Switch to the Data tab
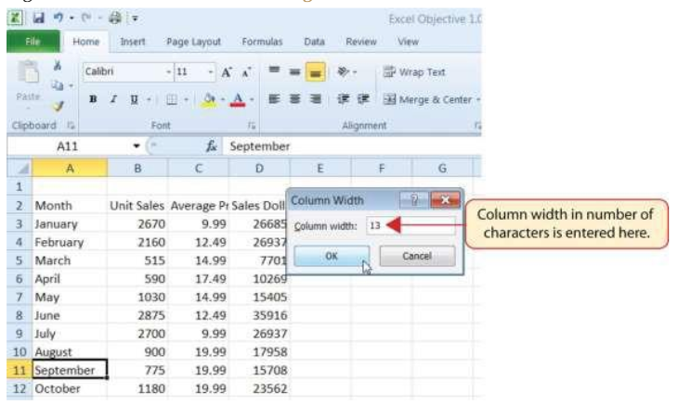Viewport: 678px width, 406px height. click(314, 42)
